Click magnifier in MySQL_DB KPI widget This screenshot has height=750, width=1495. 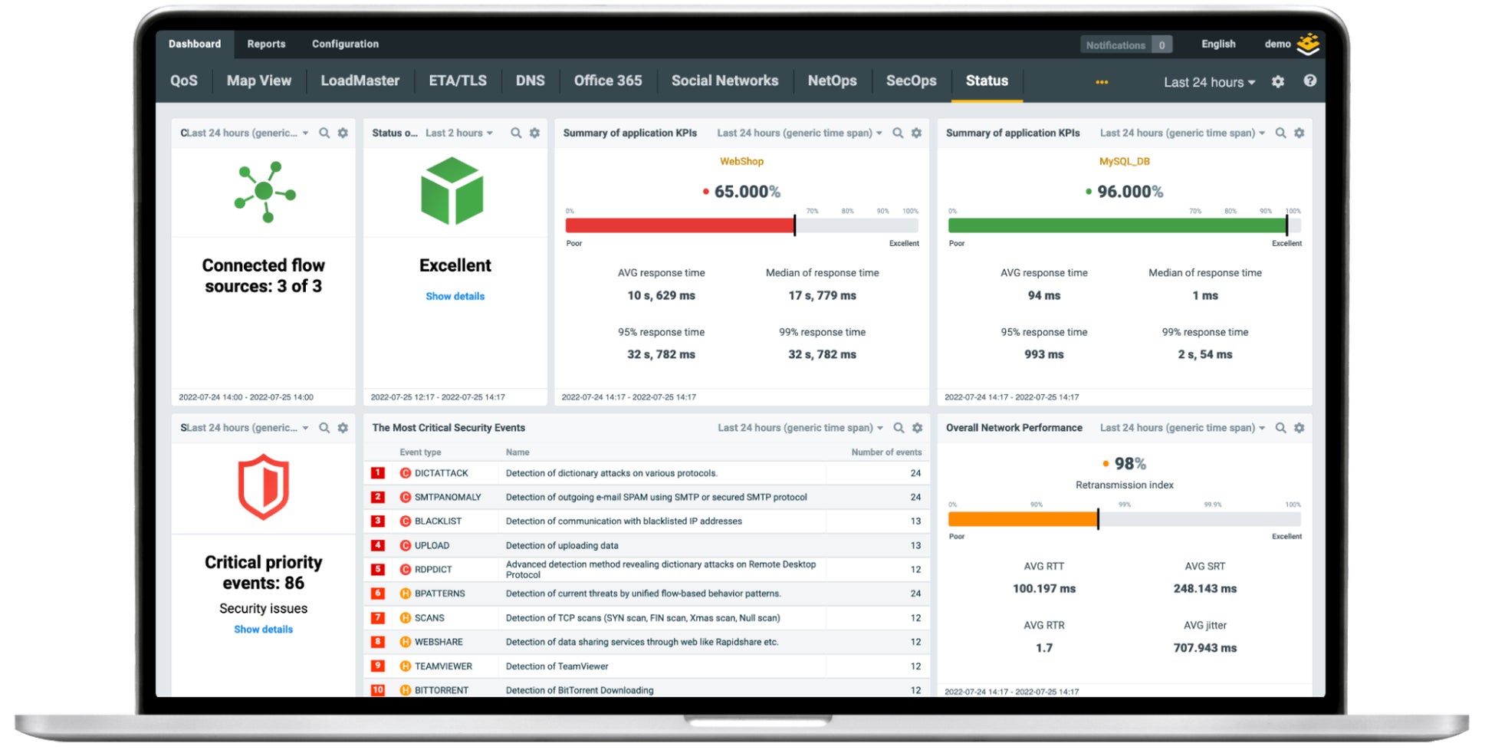[1280, 133]
